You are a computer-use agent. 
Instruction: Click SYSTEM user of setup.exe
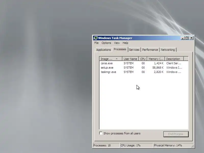[x=129, y=68]
